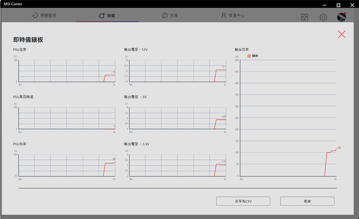Click the 3.33 value on the 3.3V graph

pyautogui.click(x=224, y=161)
